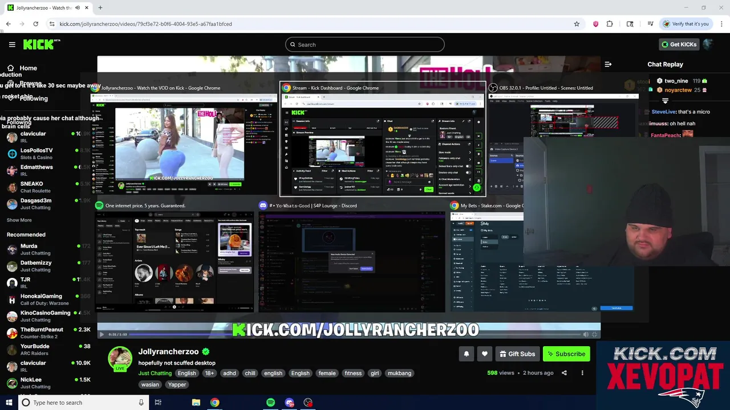730x410 pixels.
Task: Open File Explorer from the taskbar
Action: pos(196,403)
